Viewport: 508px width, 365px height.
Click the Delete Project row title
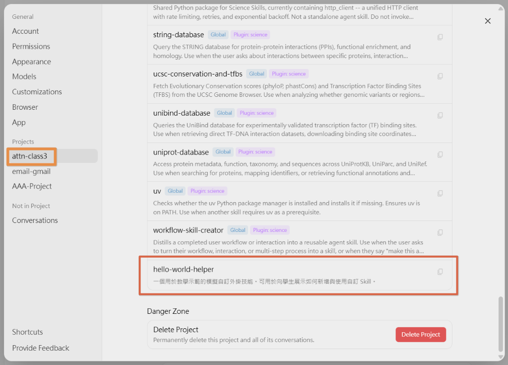(176, 330)
